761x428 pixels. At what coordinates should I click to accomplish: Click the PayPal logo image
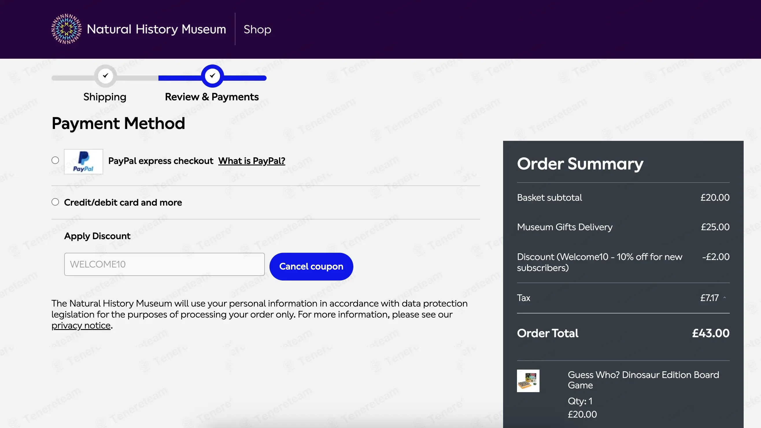[84, 162]
